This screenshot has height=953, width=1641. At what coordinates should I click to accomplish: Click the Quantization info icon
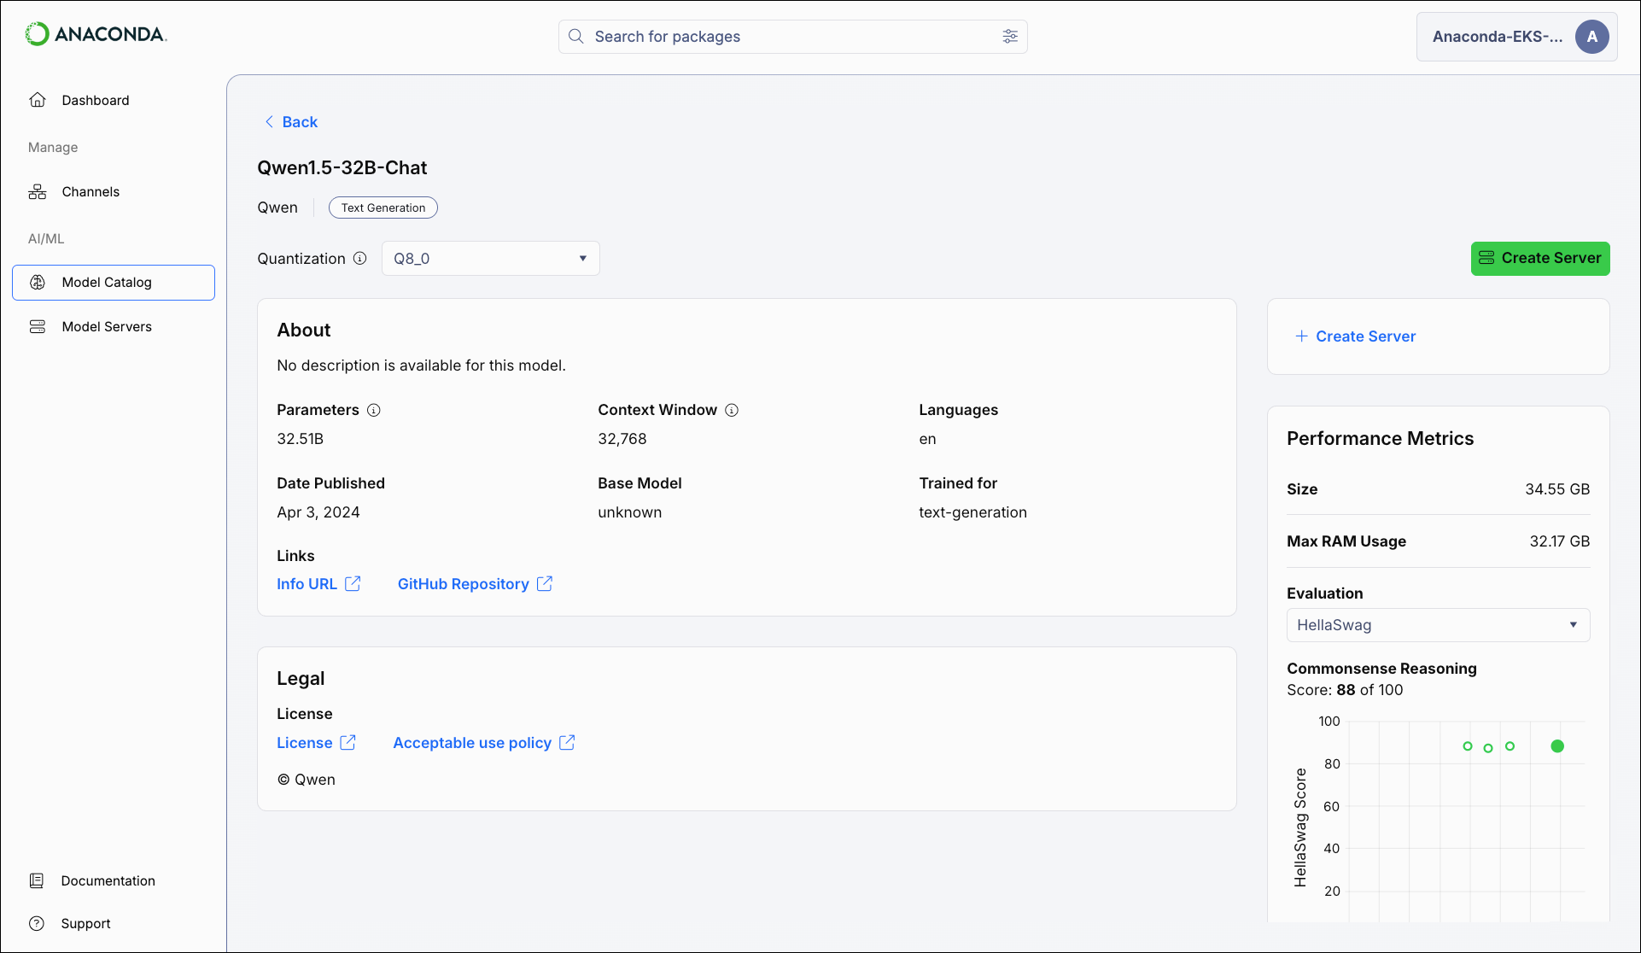pos(360,259)
